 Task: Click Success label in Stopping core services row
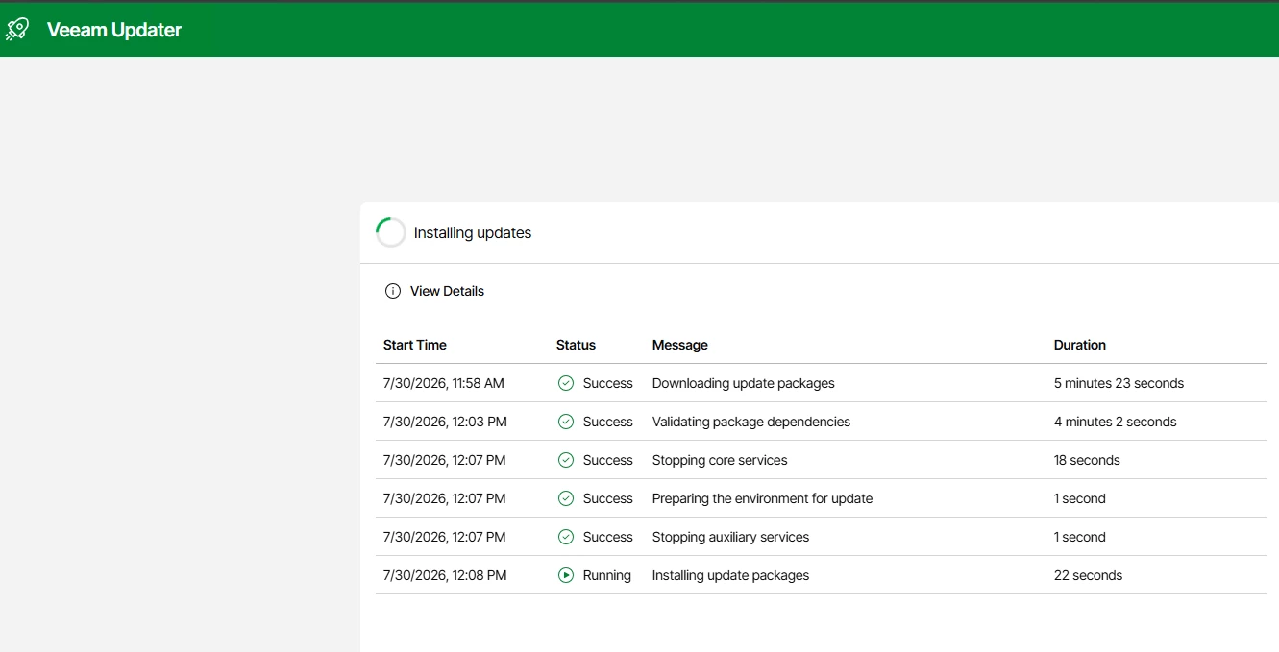click(x=608, y=460)
